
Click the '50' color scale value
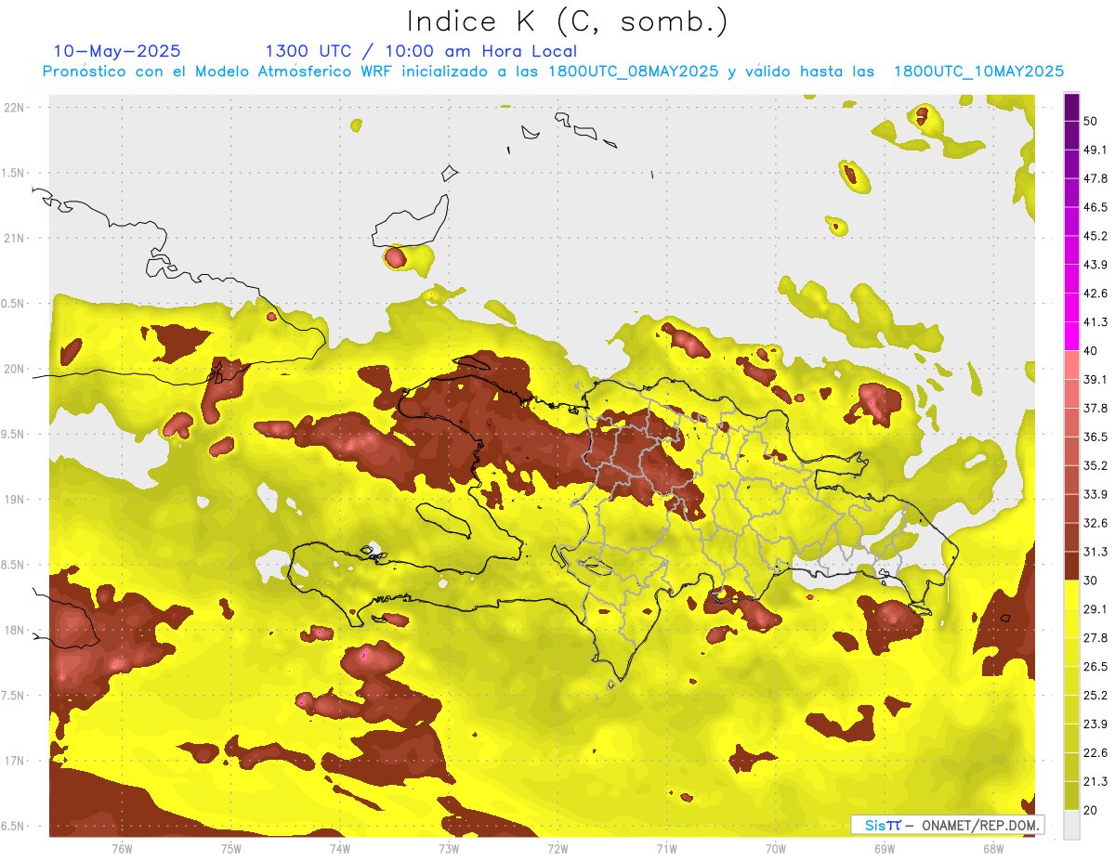click(x=1091, y=121)
